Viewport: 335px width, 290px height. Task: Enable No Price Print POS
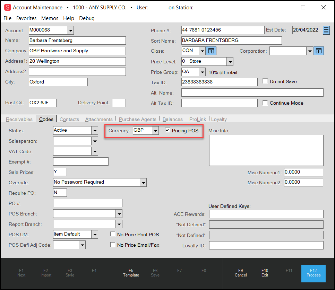tap(113, 234)
